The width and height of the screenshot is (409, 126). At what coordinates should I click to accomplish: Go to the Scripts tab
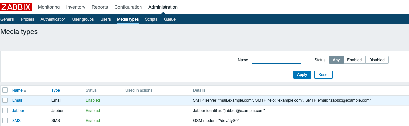pyautogui.click(x=151, y=19)
